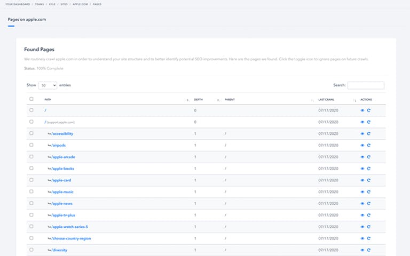
Task: Open the /choose-country-region page link
Action: tap(71, 238)
